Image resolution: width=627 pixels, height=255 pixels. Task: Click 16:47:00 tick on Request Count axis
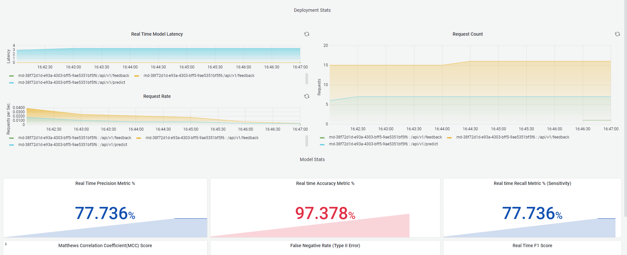click(x=611, y=129)
